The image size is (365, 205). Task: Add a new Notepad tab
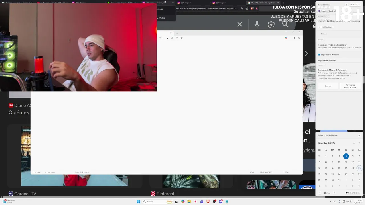tap(177, 33)
